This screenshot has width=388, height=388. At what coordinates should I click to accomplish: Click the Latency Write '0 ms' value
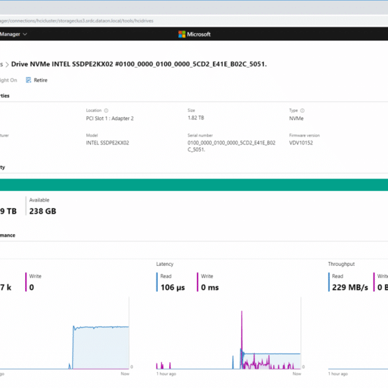click(210, 287)
